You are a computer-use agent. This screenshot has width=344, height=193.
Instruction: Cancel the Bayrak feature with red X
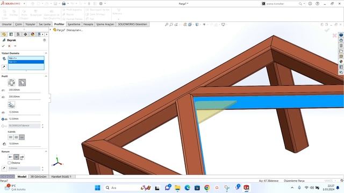pyautogui.click(x=9, y=46)
